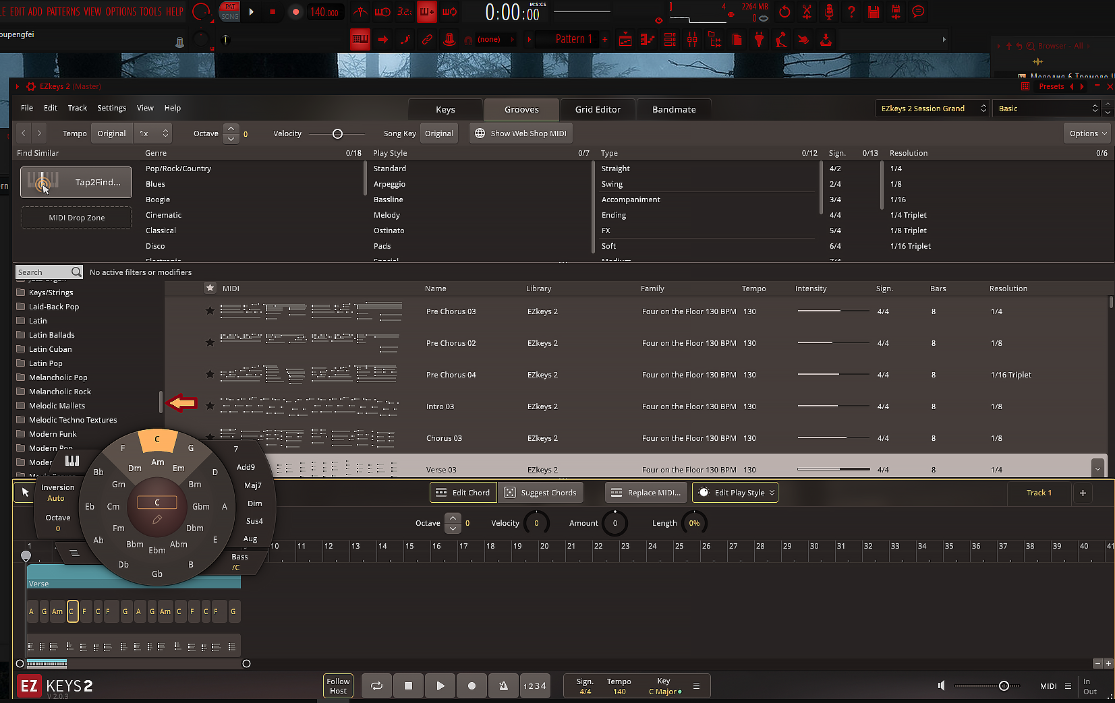
Task: Open the EZkeys Settings menu
Action: 112,108
